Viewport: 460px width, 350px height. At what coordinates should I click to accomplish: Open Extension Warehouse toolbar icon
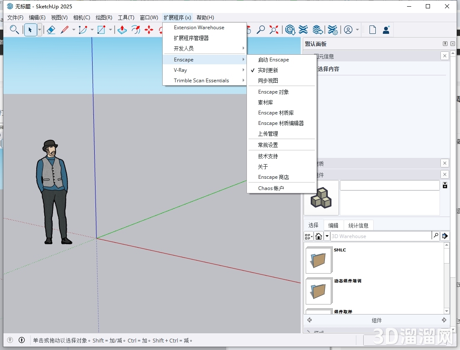pos(303,30)
